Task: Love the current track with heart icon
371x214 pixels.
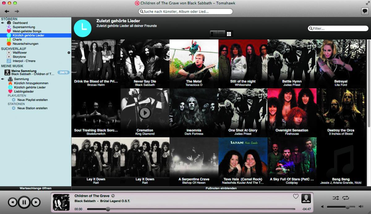Action: point(296,196)
